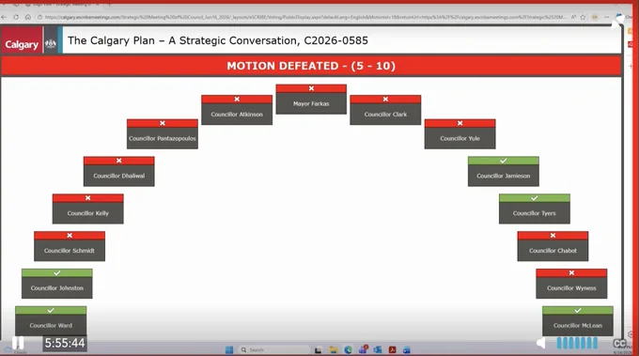Click the escribemeetings URL address bar

pyautogui.click(x=304, y=17)
